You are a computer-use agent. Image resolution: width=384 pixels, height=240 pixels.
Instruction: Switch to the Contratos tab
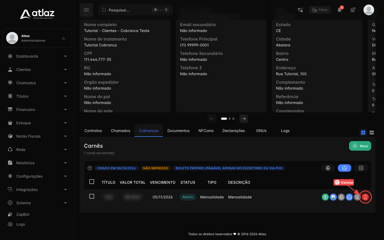pos(93,131)
